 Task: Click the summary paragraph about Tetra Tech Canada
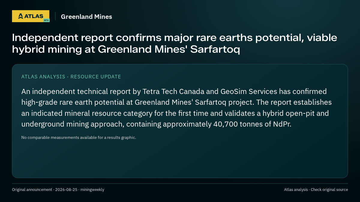click(x=176, y=108)
